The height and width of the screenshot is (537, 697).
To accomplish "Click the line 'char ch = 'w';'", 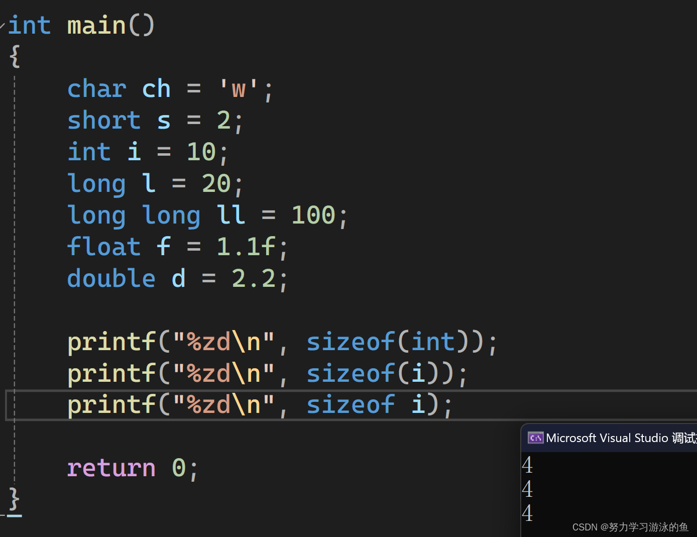I will [x=170, y=89].
